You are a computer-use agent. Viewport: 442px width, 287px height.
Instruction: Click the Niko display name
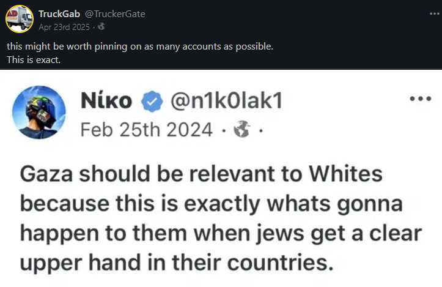tap(106, 101)
